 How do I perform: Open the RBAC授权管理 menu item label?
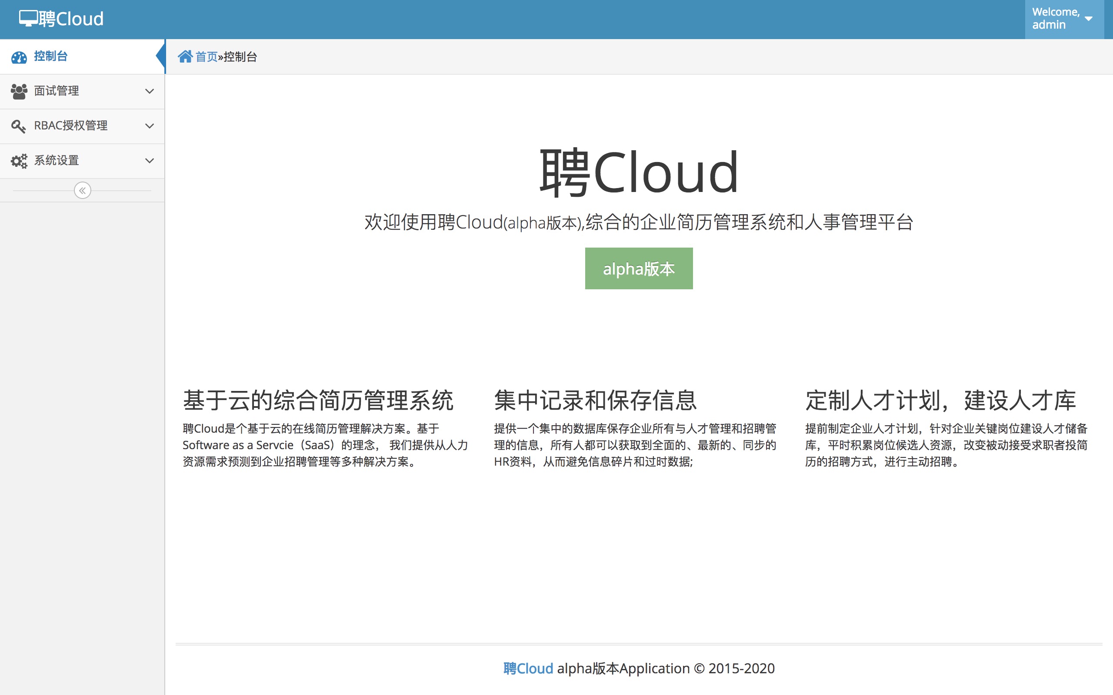[71, 126]
